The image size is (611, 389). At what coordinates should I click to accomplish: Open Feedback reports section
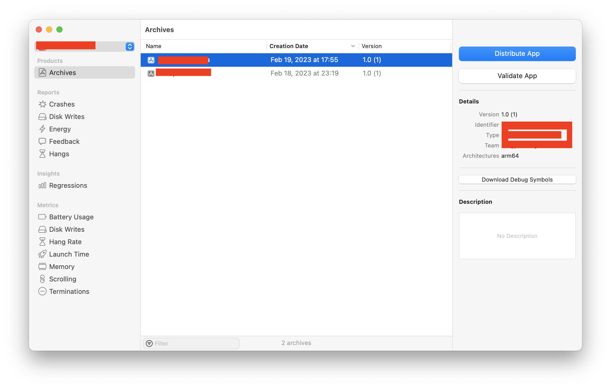64,141
